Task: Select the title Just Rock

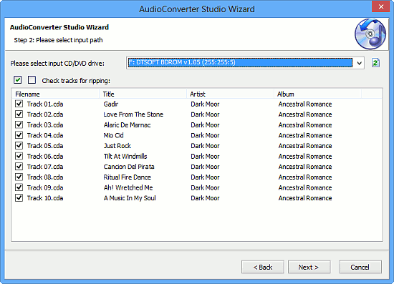Action: pos(117,146)
